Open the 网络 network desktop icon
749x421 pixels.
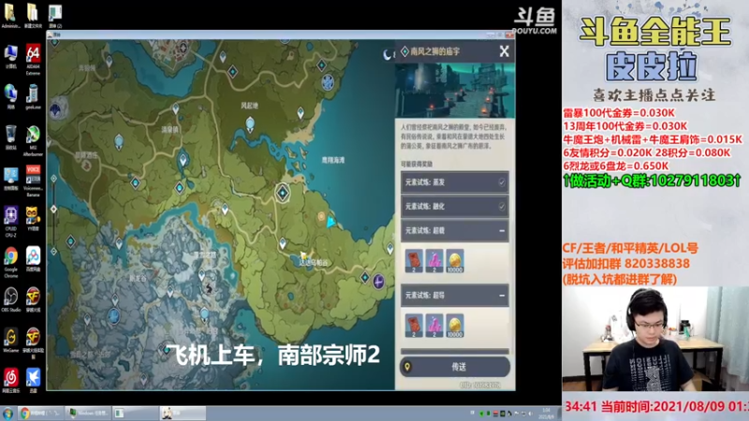pyautogui.click(x=10, y=97)
